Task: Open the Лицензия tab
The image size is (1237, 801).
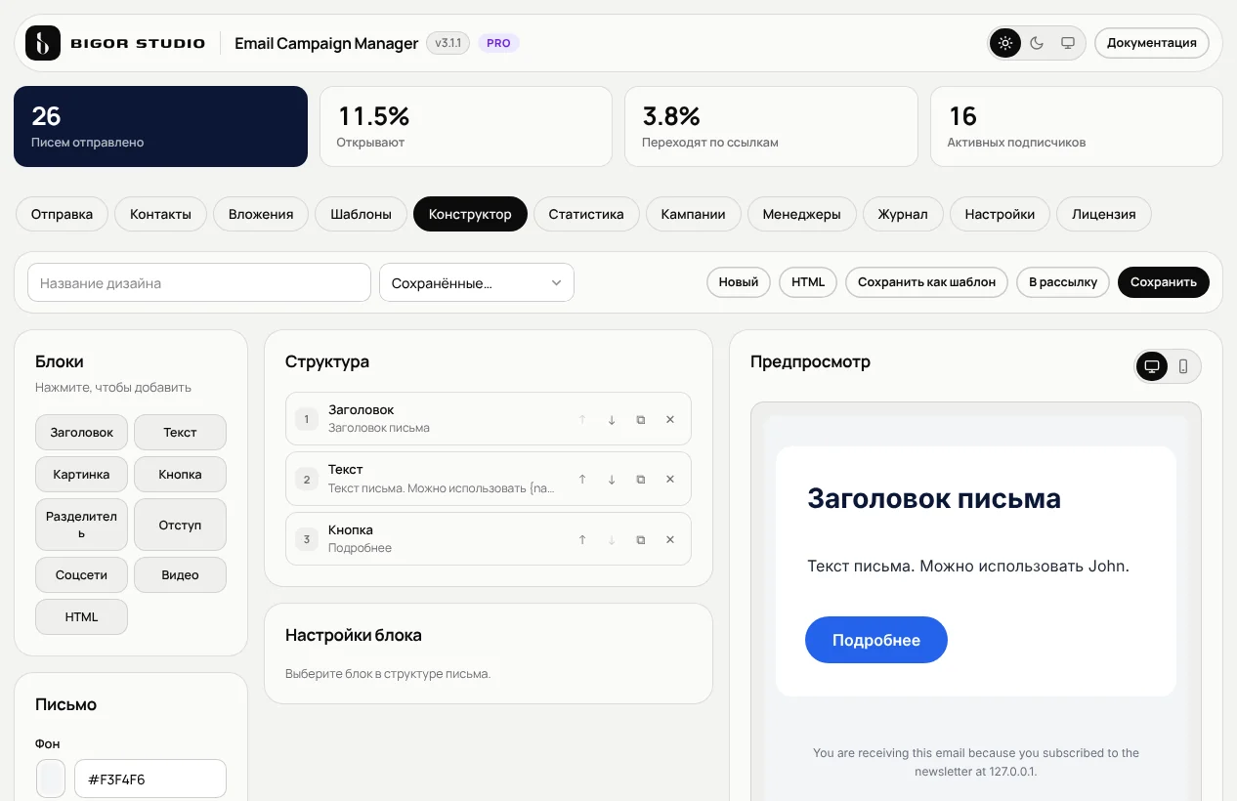Action: click(x=1104, y=214)
